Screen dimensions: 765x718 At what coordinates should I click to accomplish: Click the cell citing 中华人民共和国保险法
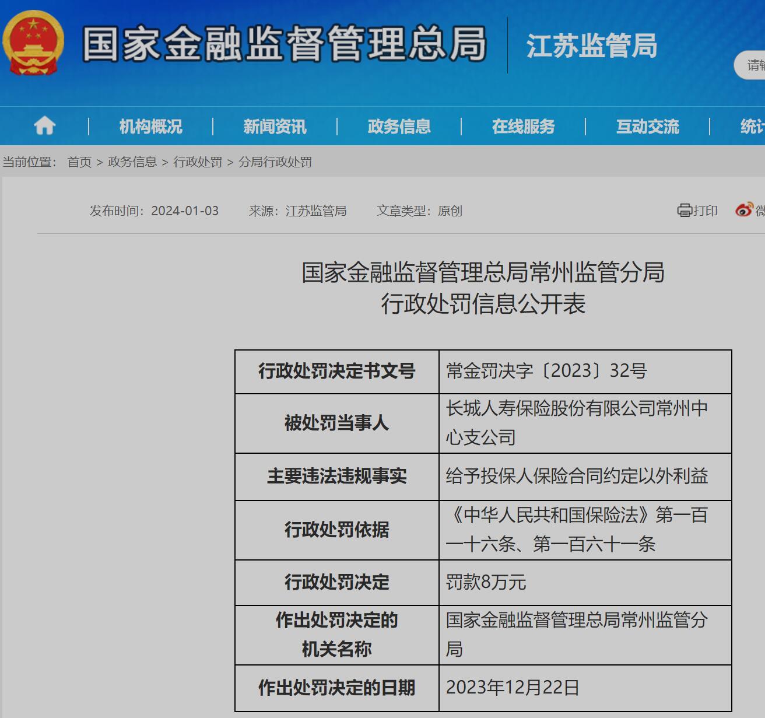click(585, 530)
